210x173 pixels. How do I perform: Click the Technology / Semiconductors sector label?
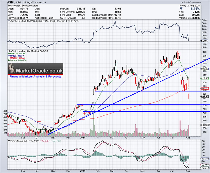point(23,6)
